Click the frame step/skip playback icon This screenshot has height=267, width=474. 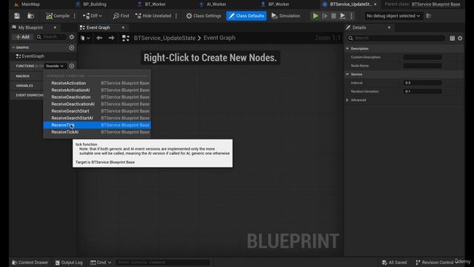[x=324, y=16]
